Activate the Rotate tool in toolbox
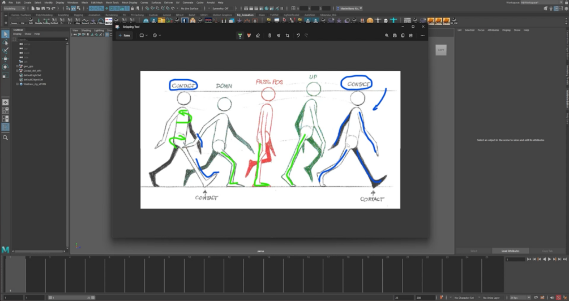This screenshot has height=301, width=569. click(5, 67)
